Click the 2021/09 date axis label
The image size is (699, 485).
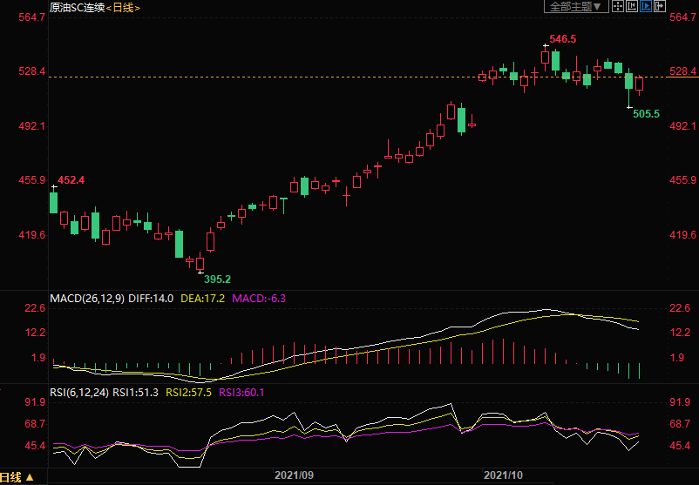(294, 475)
